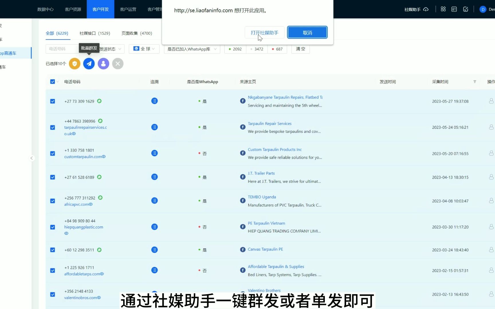Open the edit note icon in top bar
The image size is (495, 309).
pyautogui.click(x=465, y=9)
